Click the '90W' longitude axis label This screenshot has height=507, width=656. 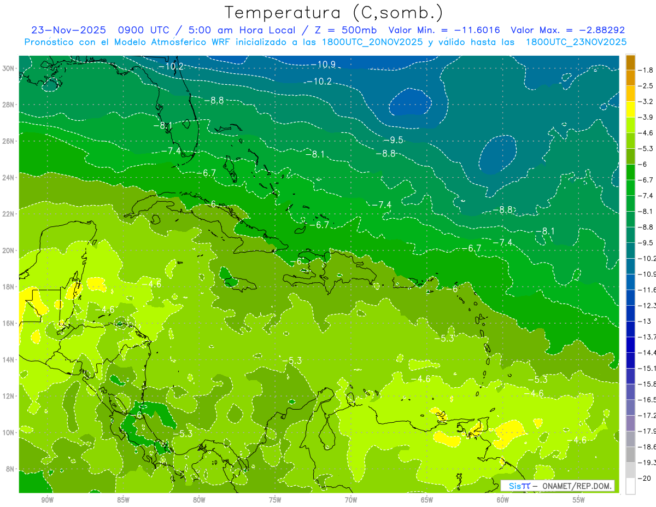[48, 500]
